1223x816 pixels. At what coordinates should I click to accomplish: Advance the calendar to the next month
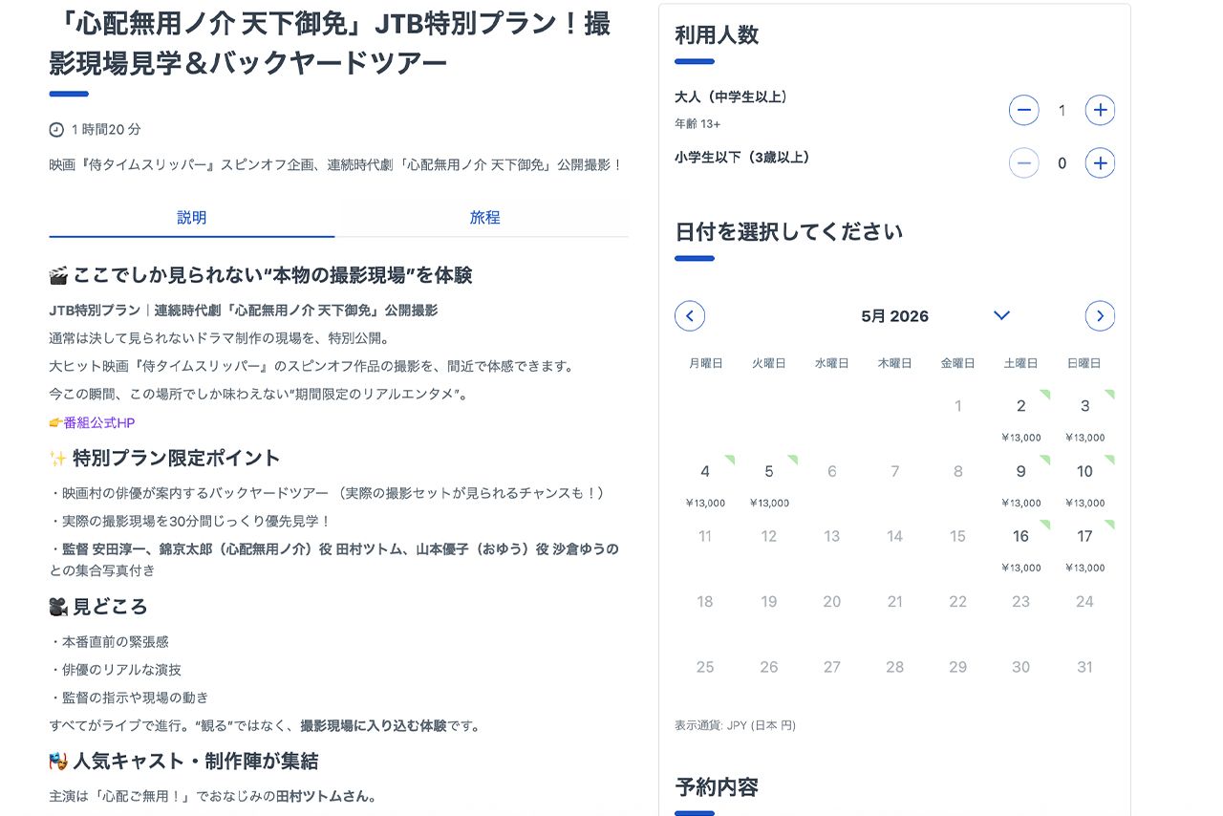coord(1100,315)
